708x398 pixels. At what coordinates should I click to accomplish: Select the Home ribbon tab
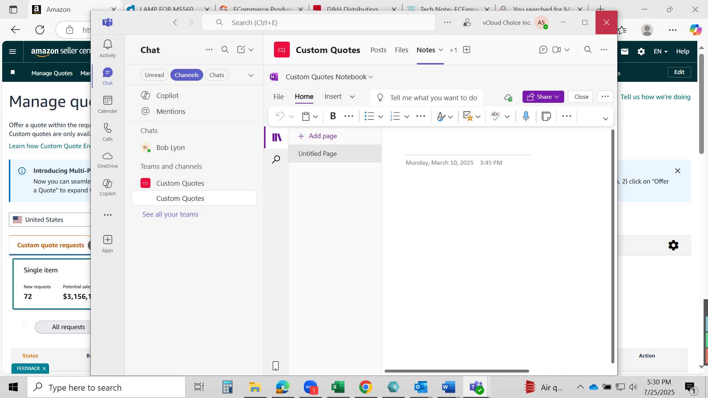(x=304, y=97)
